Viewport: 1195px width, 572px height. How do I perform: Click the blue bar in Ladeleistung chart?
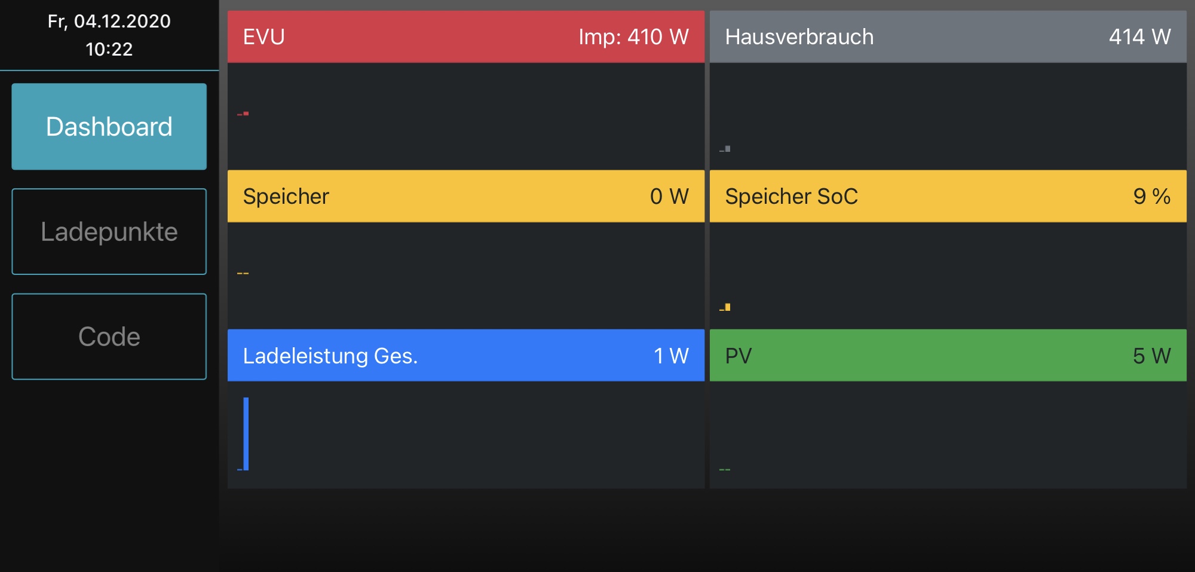[x=246, y=433]
